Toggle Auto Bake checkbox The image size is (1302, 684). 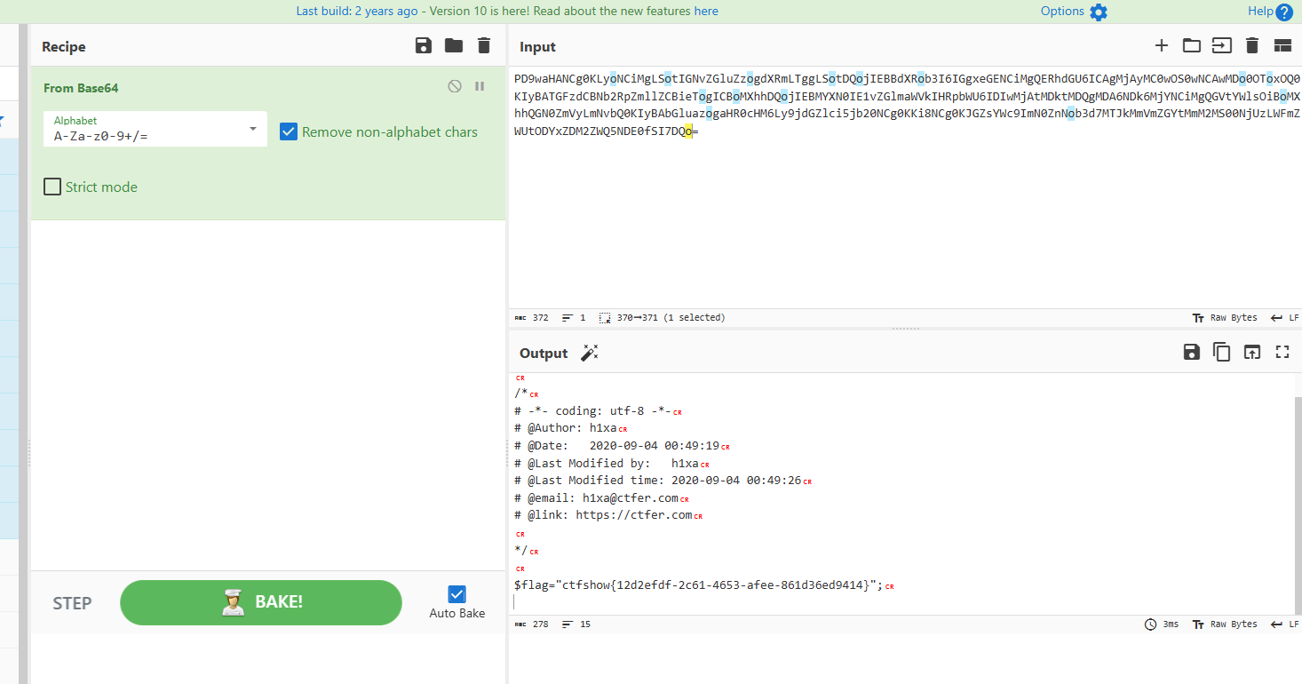[457, 594]
